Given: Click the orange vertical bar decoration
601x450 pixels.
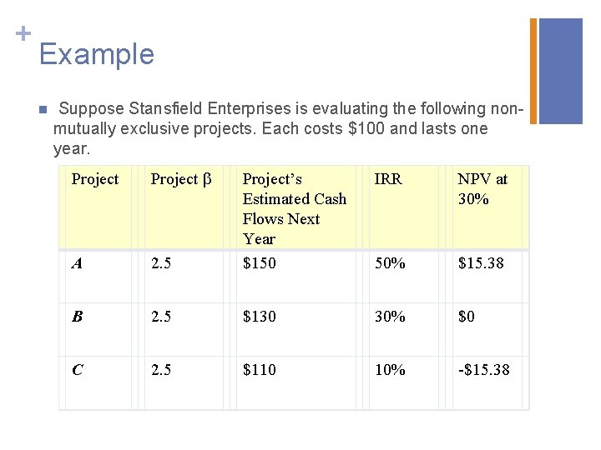Looking at the screenshot, I should click(x=533, y=71).
